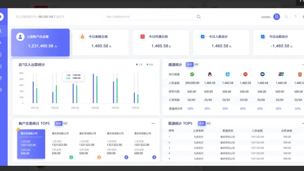Click 25/50 订单笔数 under QQ channel

pos(208,100)
